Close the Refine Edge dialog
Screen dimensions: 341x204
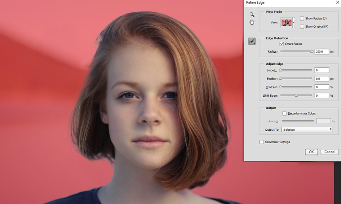pyautogui.click(x=338, y=3)
